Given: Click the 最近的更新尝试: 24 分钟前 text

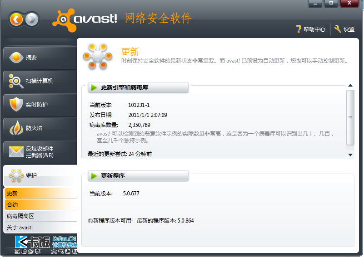Looking at the screenshot, I should 120,154.
